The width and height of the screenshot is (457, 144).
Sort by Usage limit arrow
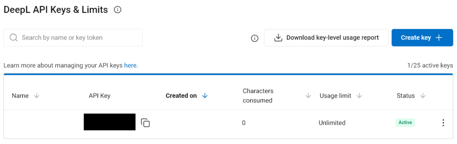click(x=359, y=95)
